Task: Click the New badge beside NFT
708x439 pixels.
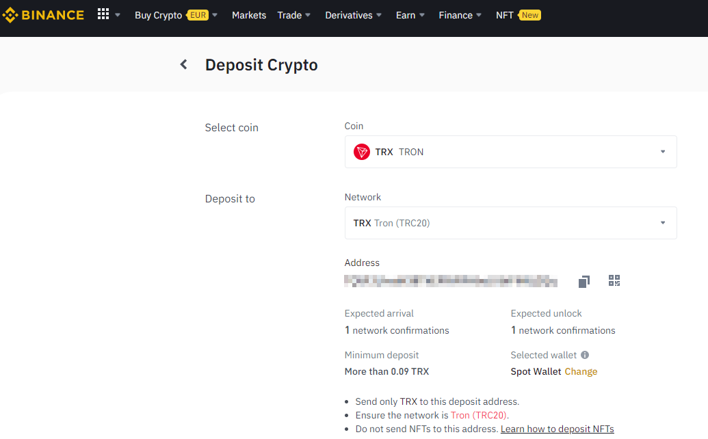Action: pos(529,15)
